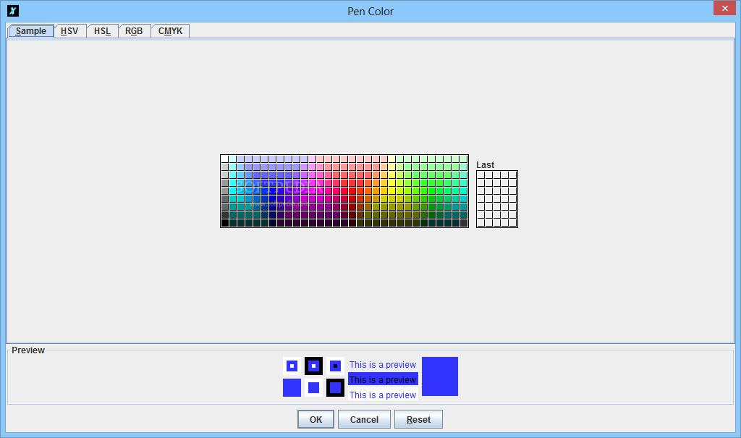Click the top 'This is a preview' text
Viewport: 741px width, 438px height.
[383, 365]
